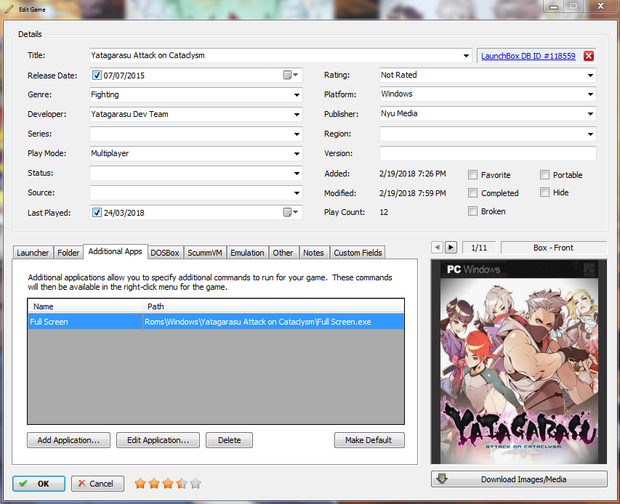The width and height of the screenshot is (620, 504).
Task: Click into the Version text field
Action: point(488,153)
